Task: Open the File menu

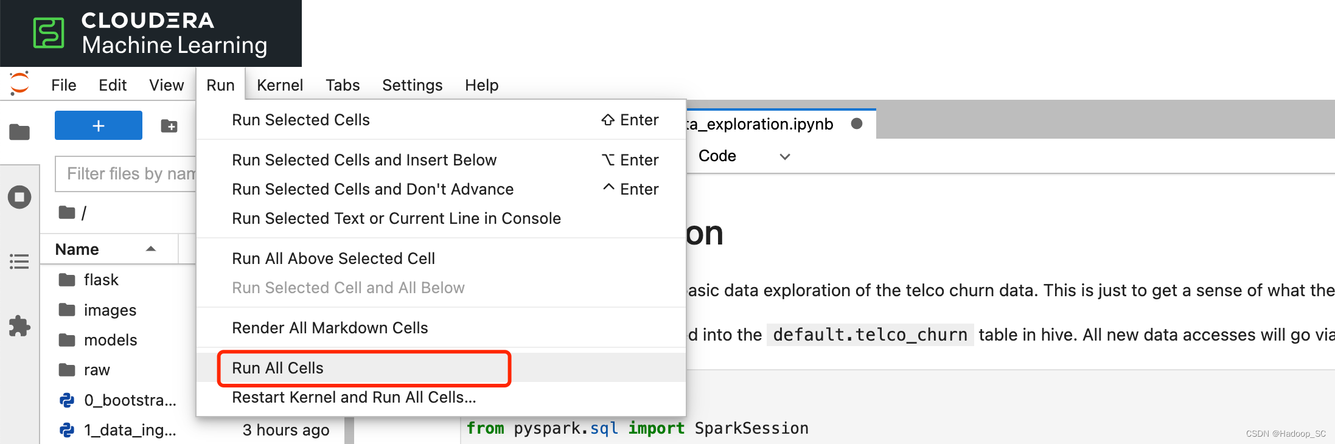Action: (64, 85)
